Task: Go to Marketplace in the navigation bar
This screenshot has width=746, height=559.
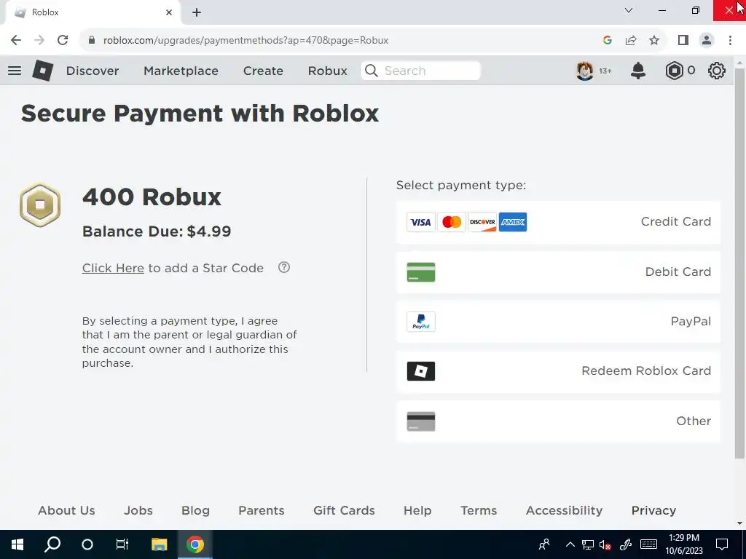Action: [x=181, y=71]
